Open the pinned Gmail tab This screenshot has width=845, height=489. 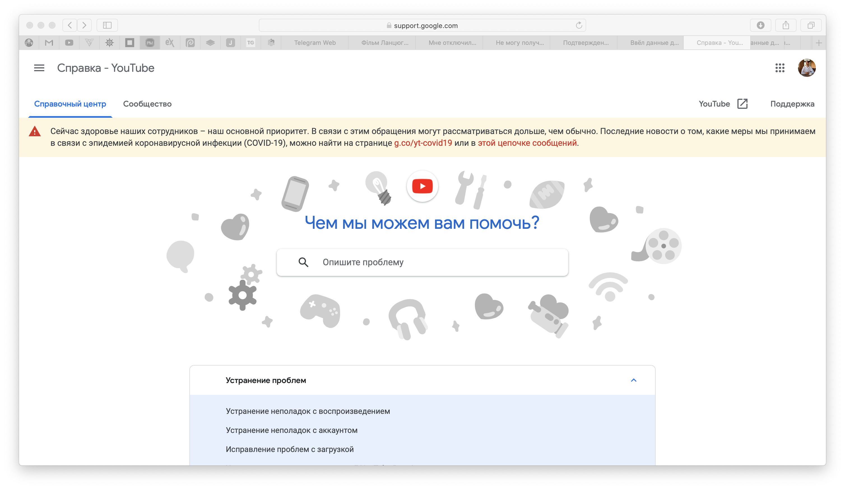click(x=49, y=43)
